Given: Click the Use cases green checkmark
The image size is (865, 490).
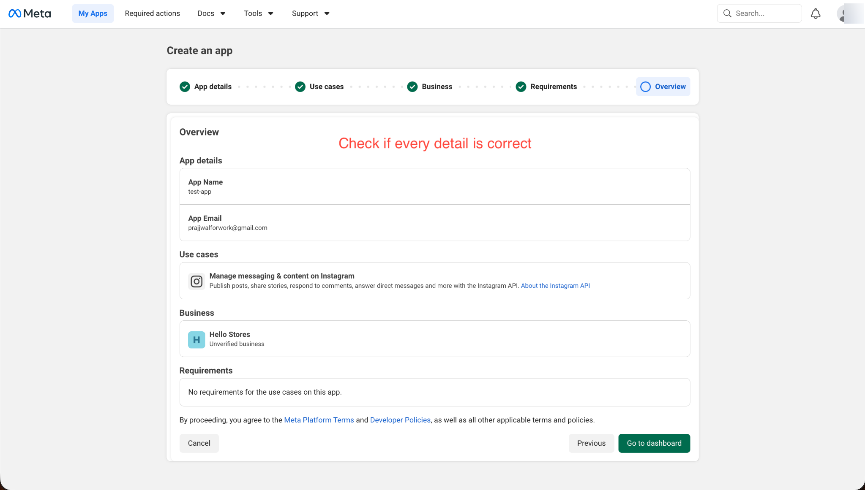Looking at the screenshot, I should 300,87.
